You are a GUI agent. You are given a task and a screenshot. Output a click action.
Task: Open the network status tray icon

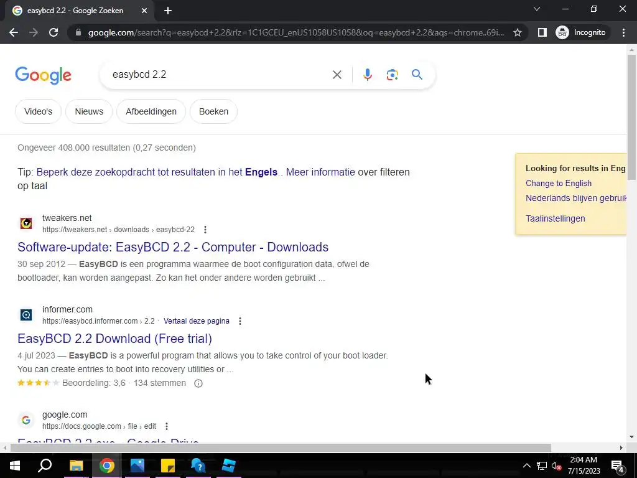[x=542, y=466]
